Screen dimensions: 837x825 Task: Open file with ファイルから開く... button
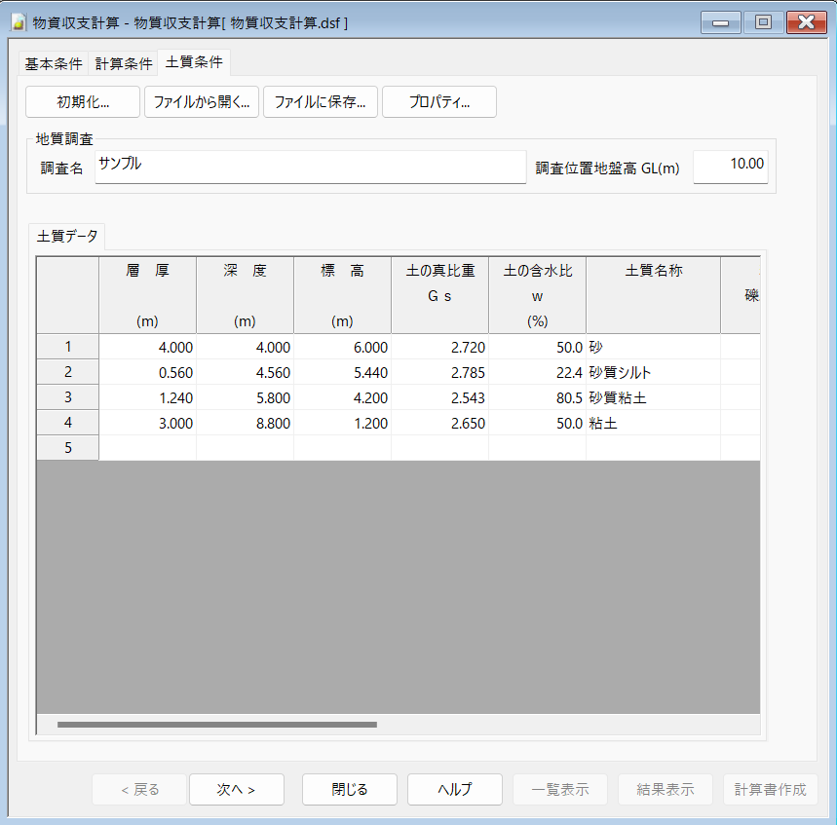tap(202, 102)
